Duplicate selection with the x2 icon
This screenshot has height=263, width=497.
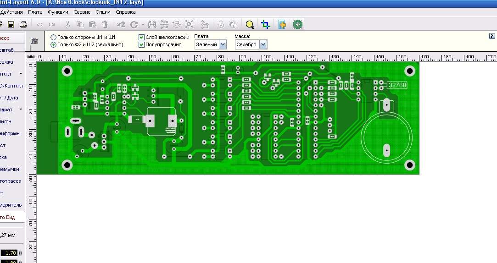pyautogui.click(x=121, y=24)
